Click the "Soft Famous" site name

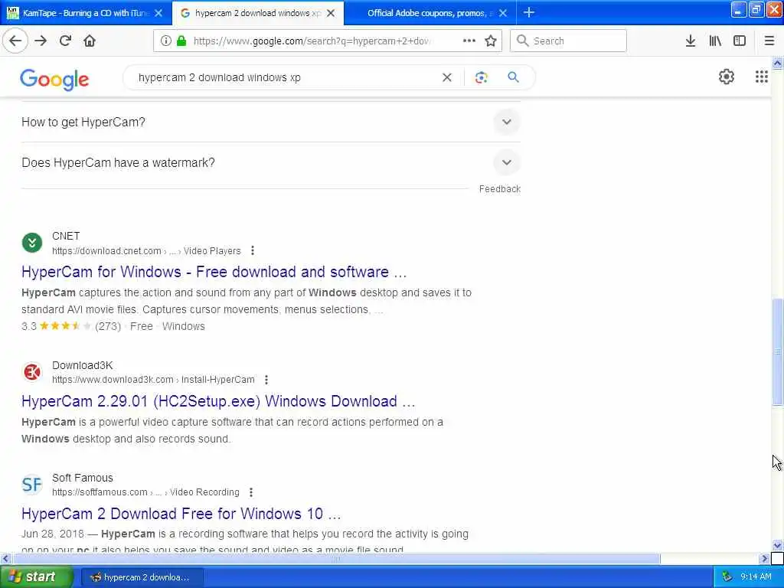[x=83, y=478]
